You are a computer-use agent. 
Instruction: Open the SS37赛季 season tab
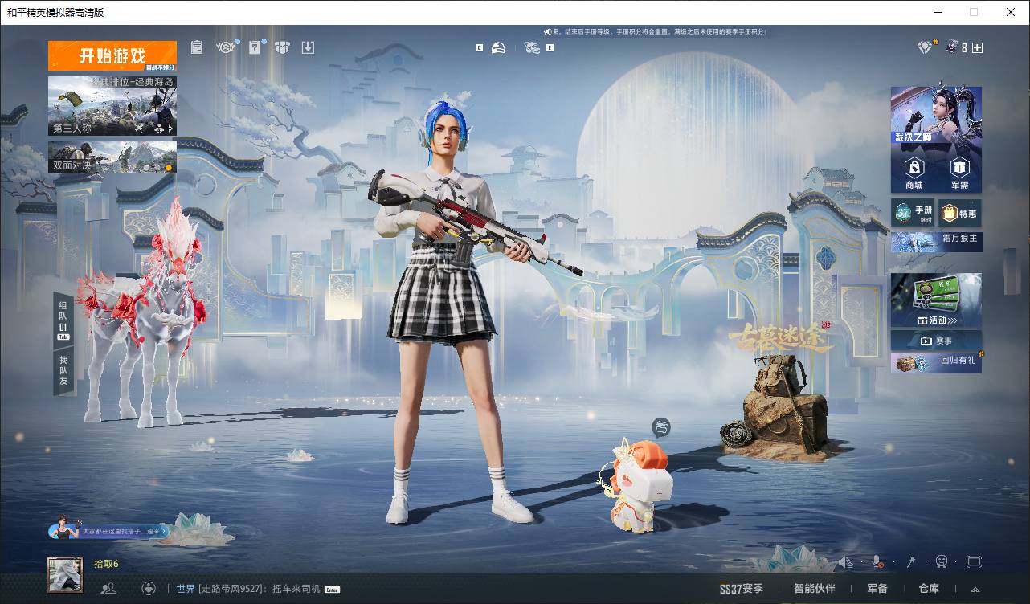tap(742, 589)
